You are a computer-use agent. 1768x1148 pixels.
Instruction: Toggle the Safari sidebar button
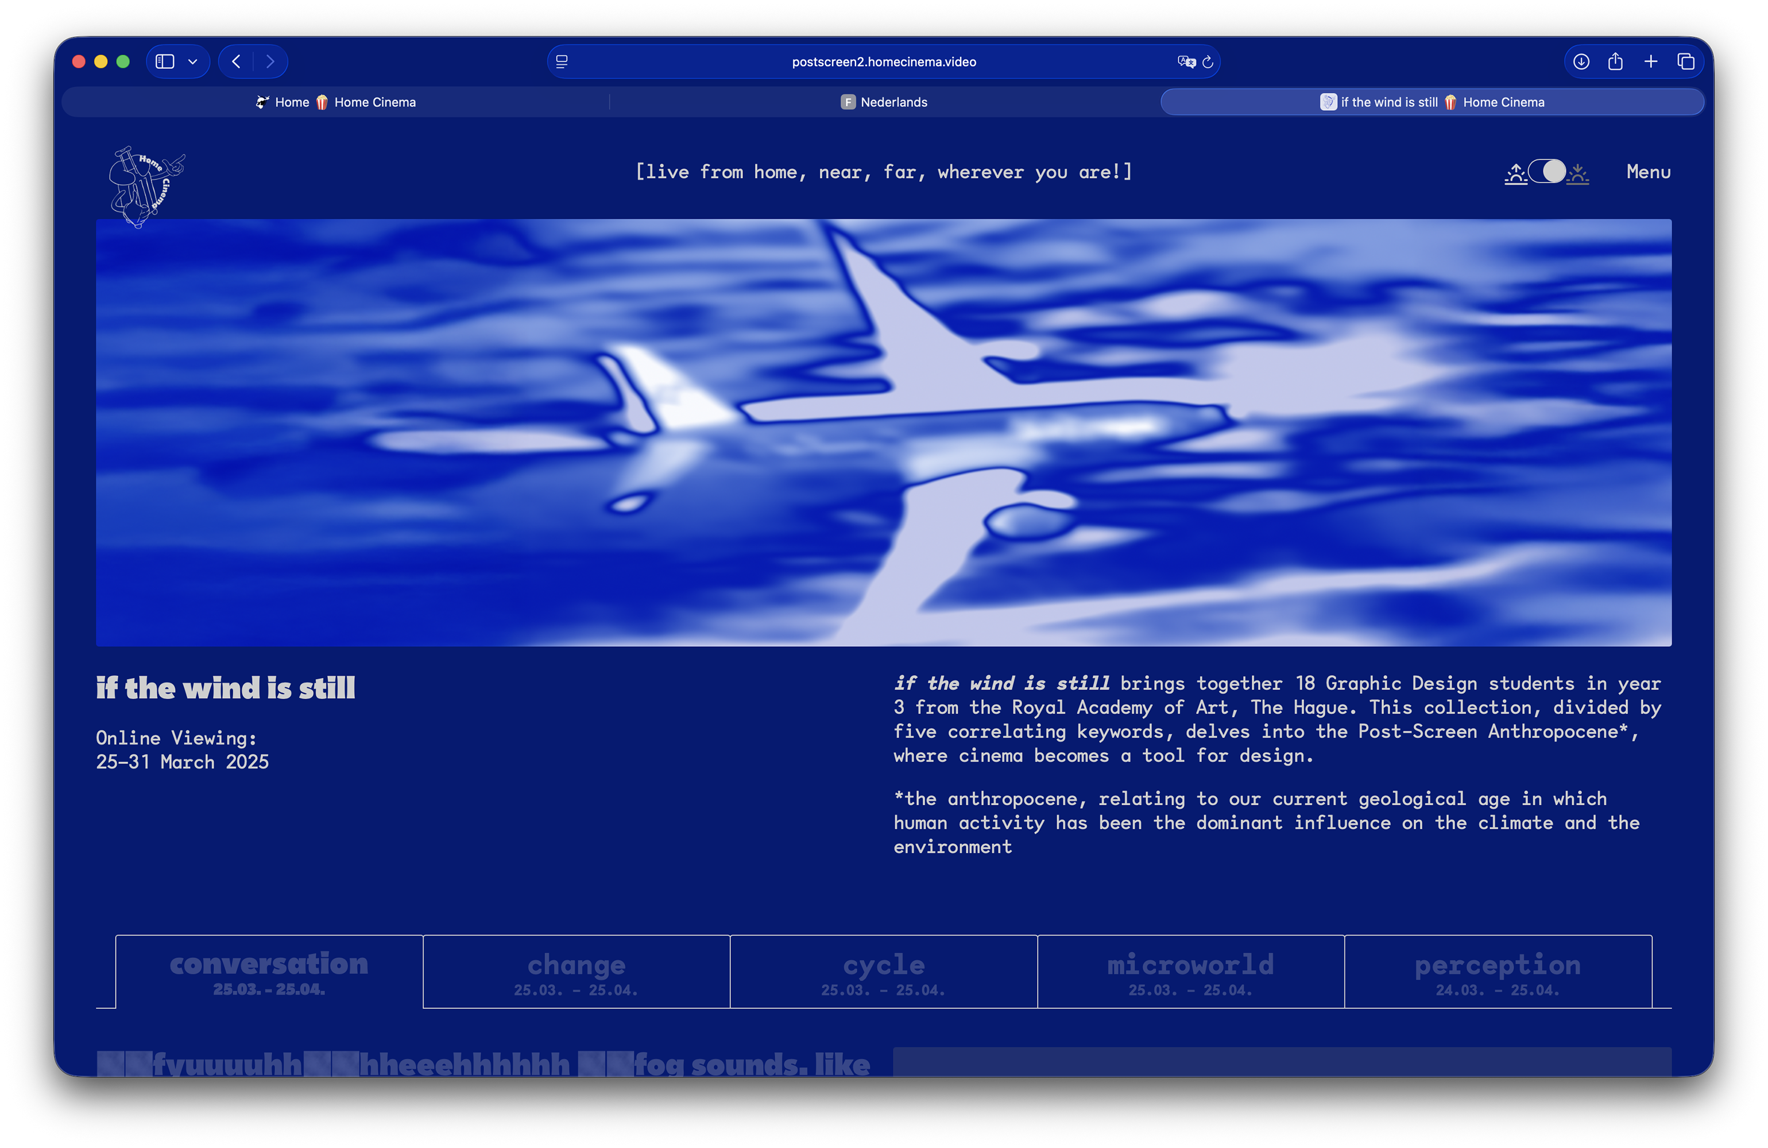[165, 61]
